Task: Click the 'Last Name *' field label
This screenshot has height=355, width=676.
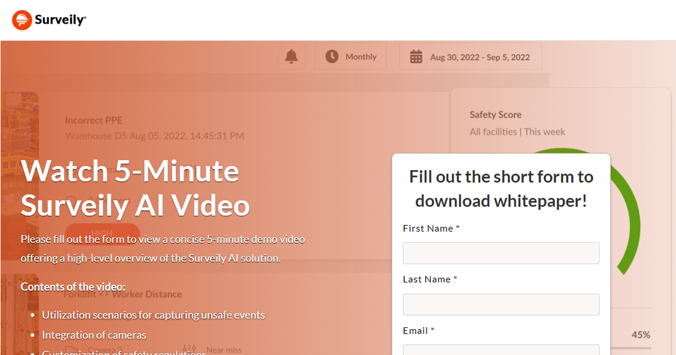Action: point(430,279)
